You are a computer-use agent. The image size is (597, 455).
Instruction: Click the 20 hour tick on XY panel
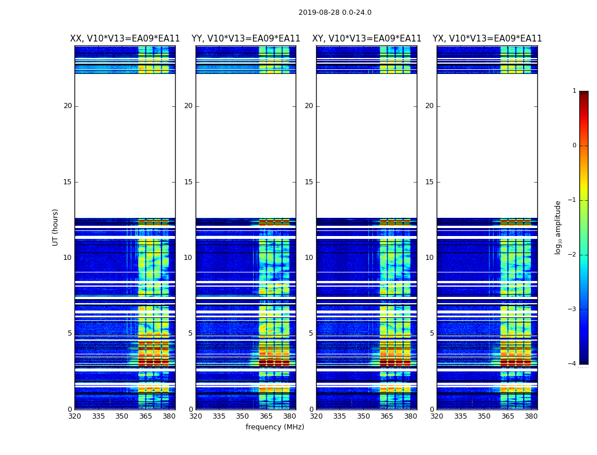pyautogui.click(x=309, y=106)
